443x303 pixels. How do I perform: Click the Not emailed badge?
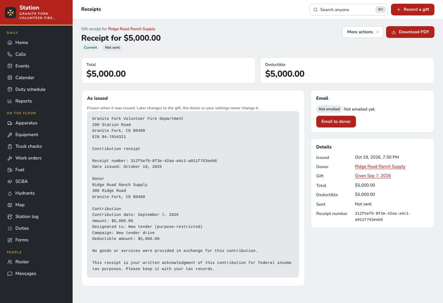tap(329, 109)
